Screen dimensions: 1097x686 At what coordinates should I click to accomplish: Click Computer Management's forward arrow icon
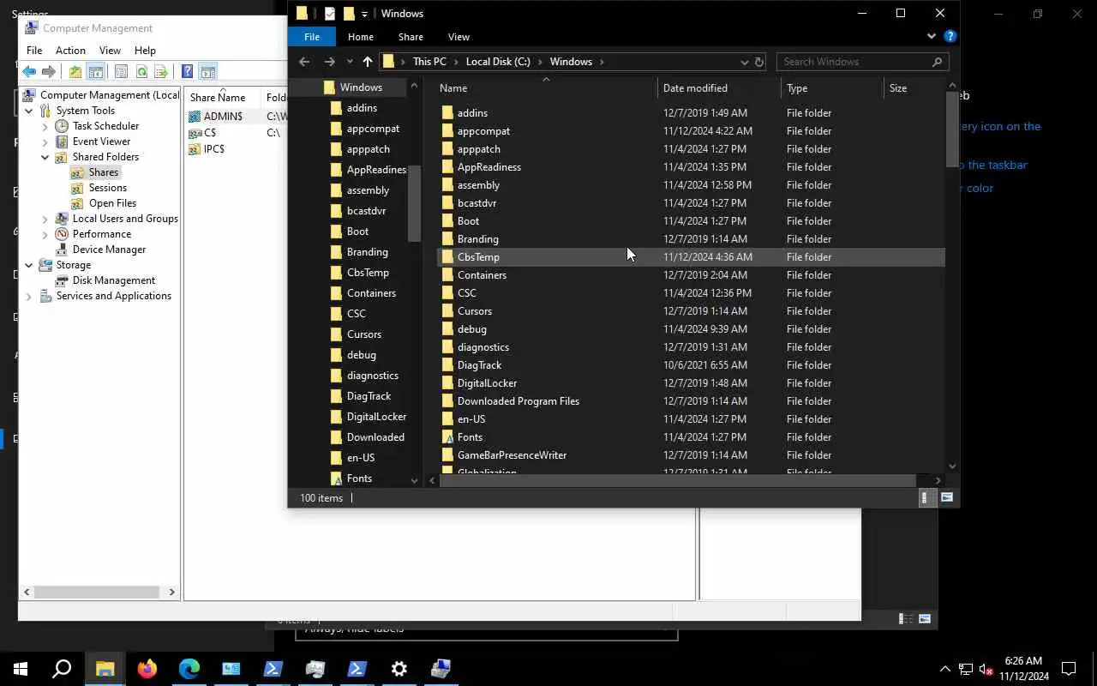pos(49,72)
